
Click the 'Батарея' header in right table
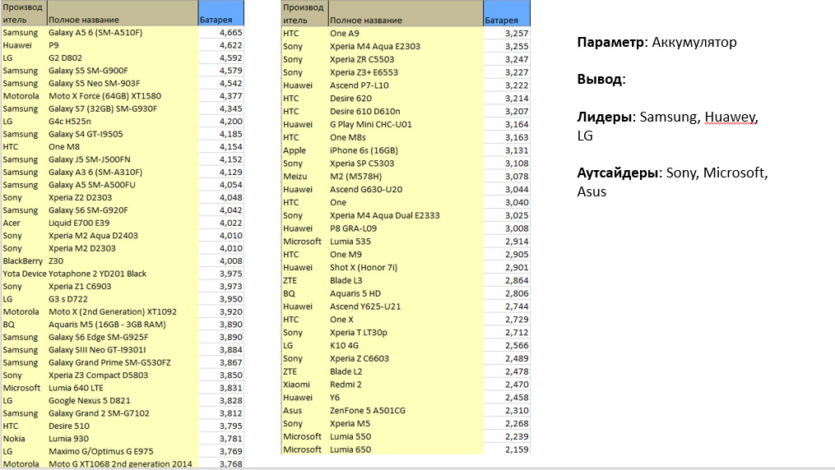[x=507, y=13]
